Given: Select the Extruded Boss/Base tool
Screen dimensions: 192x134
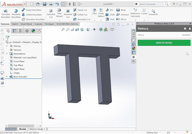Looking at the screenshot, I should pos(5,13).
